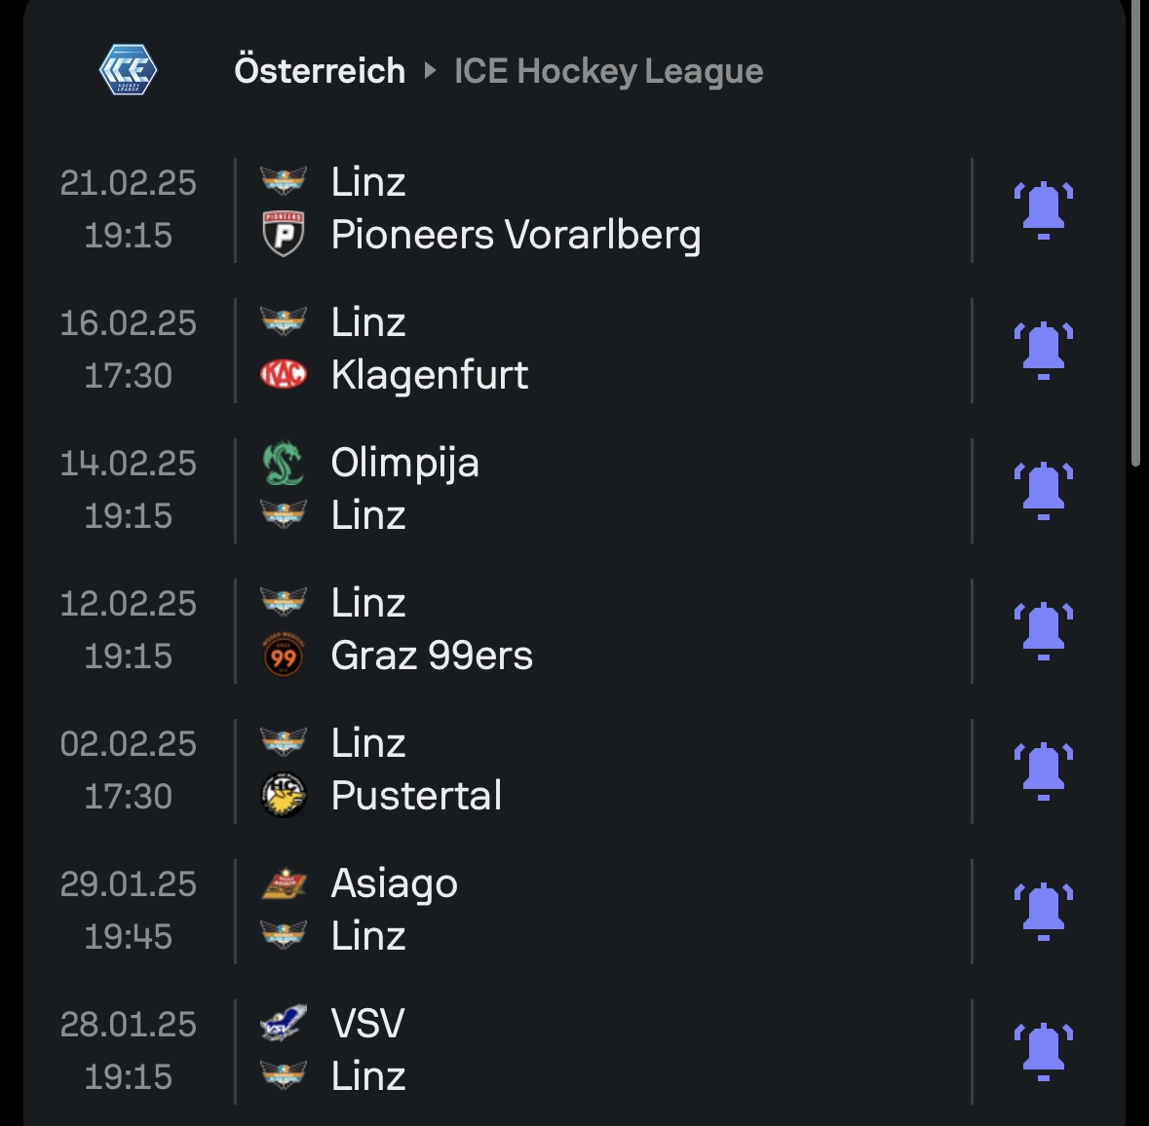Click the Pustertal team logo

click(284, 796)
